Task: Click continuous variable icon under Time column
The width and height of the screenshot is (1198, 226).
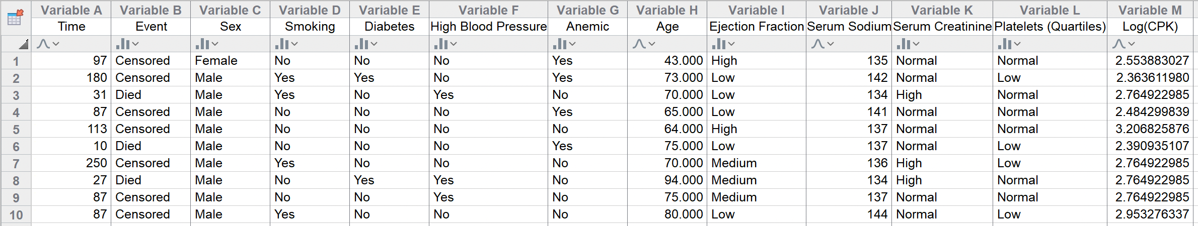Action: (43, 44)
